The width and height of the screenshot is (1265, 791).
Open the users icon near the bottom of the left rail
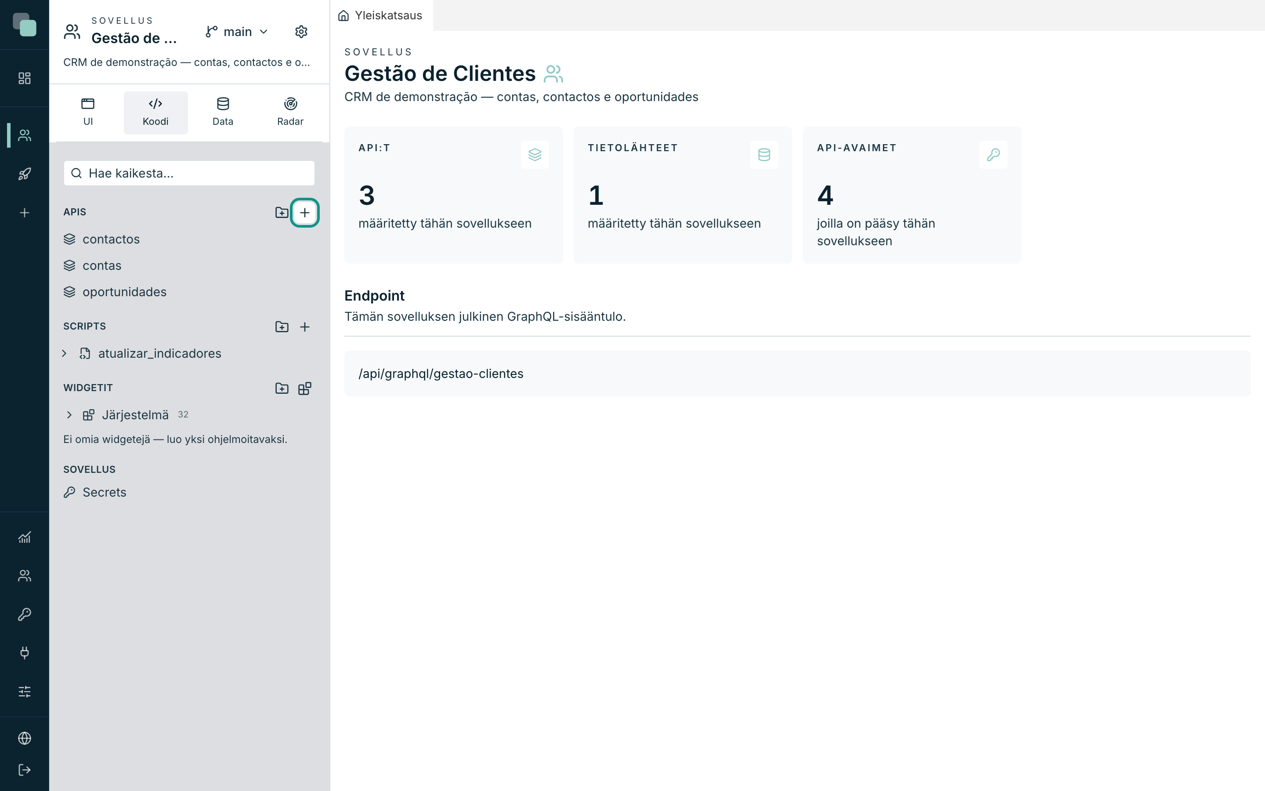[25, 576]
